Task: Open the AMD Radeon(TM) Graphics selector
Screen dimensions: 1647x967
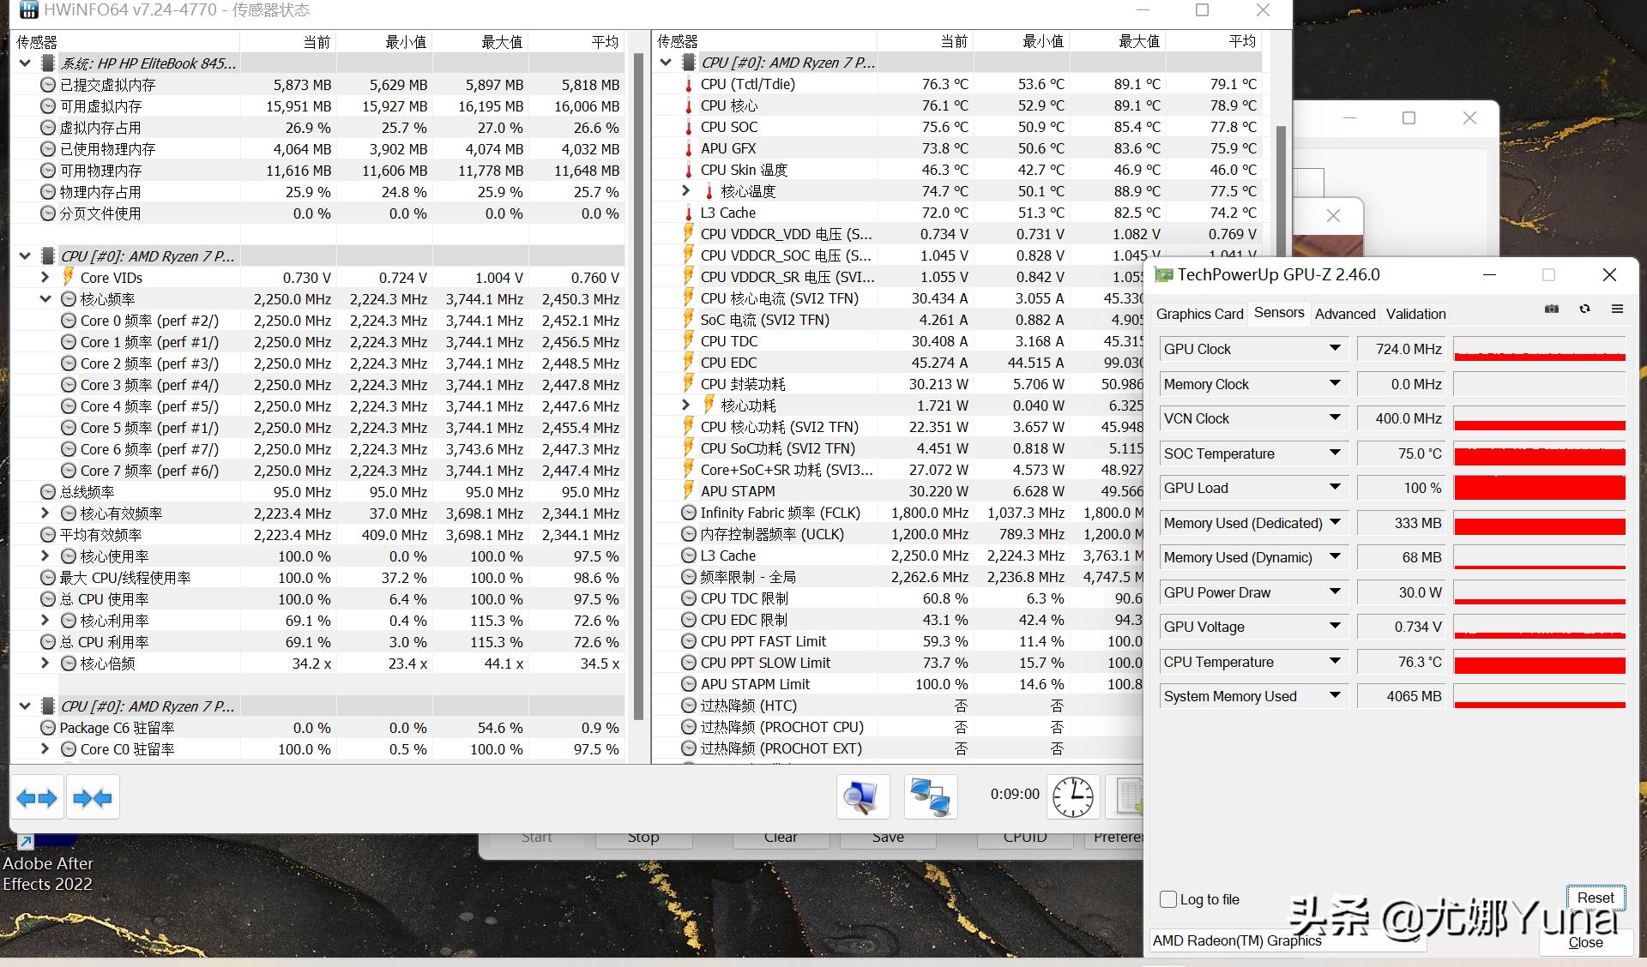Action: (x=1287, y=940)
